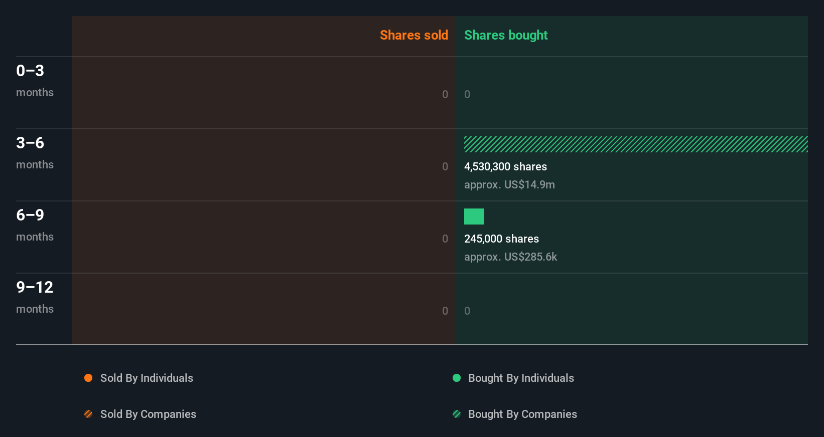Click shares bought zero in 9–12 months row
The image size is (824, 437).
click(x=467, y=311)
